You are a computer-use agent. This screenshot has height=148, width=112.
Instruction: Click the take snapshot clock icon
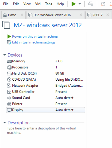point(103,4)
